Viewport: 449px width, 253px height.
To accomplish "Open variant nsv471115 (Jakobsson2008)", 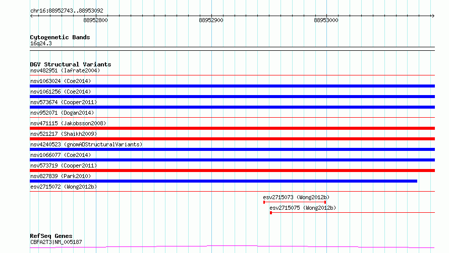I will pos(68,123).
